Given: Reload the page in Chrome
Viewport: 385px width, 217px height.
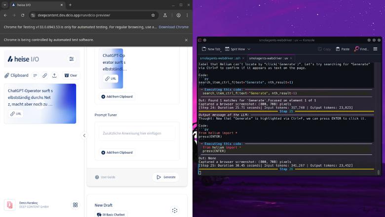Looking at the screenshot, I should (22, 15).
